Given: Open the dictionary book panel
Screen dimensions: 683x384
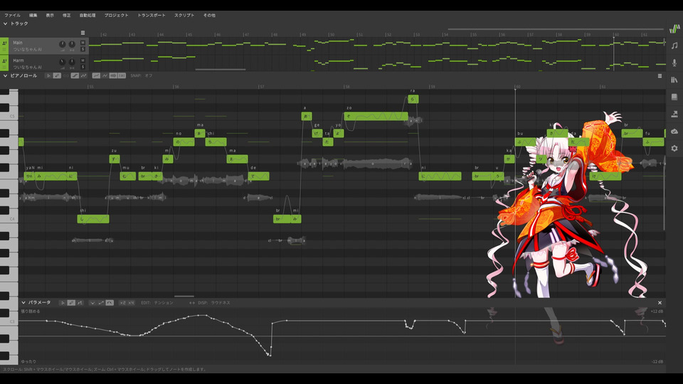Looking at the screenshot, I should coord(674,97).
